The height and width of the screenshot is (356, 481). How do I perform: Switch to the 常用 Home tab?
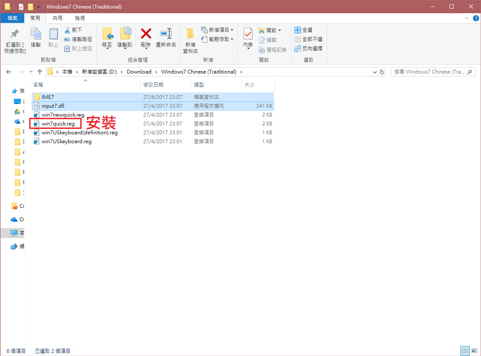click(35, 18)
